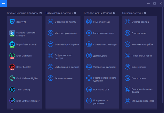This screenshot has width=164, height=113.
Task: Click the Поиск клонов text
Action: (x=139, y=78)
